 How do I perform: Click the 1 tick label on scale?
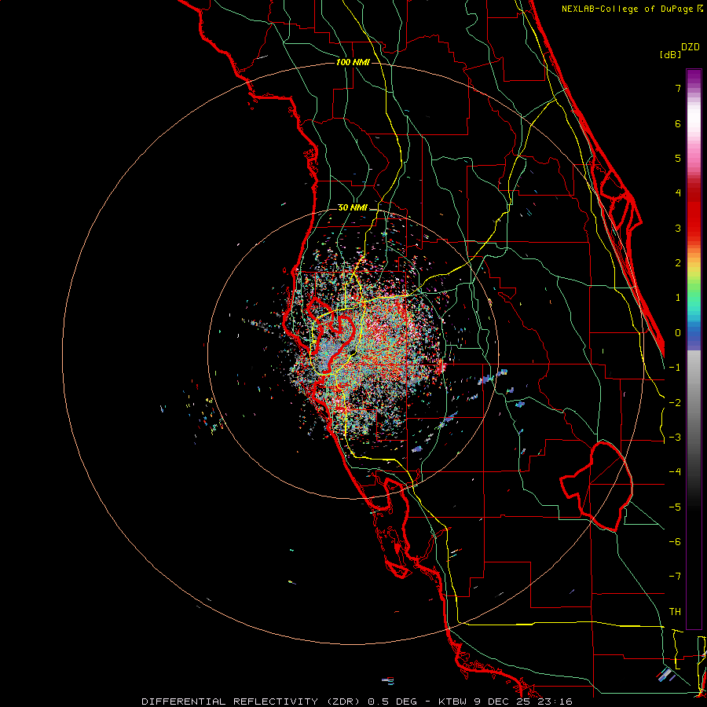pyautogui.click(x=678, y=298)
